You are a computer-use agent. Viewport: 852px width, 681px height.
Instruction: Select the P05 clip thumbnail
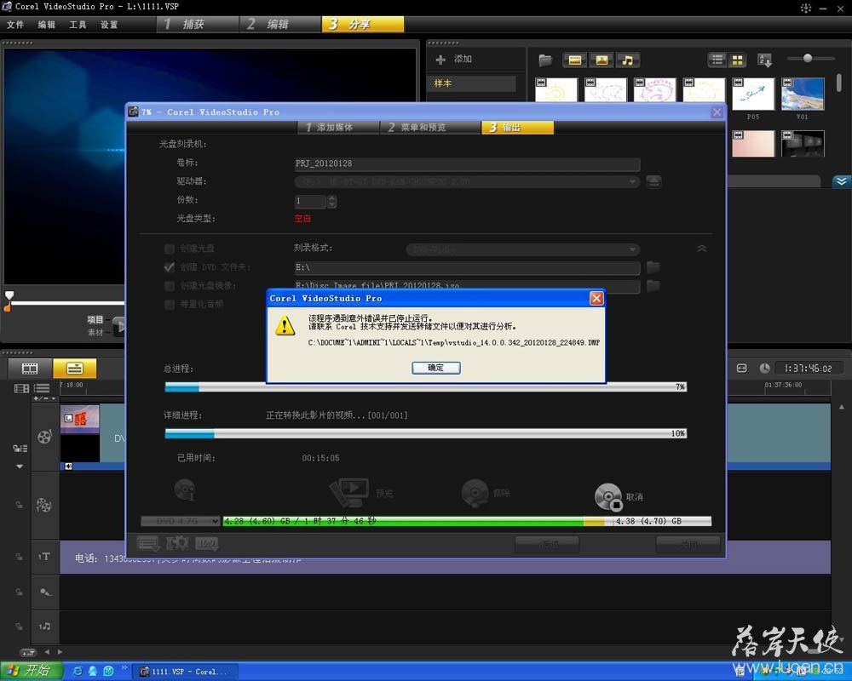click(752, 94)
